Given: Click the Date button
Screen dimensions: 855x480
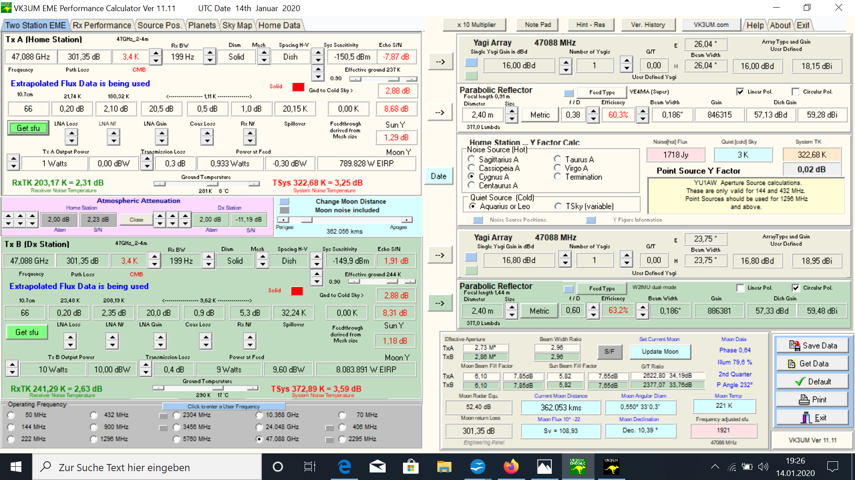Looking at the screenshot, I should click(439, 176).
